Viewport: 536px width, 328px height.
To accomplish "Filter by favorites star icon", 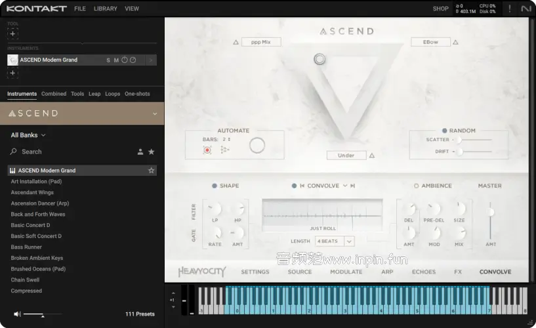I will click(151, 152).
